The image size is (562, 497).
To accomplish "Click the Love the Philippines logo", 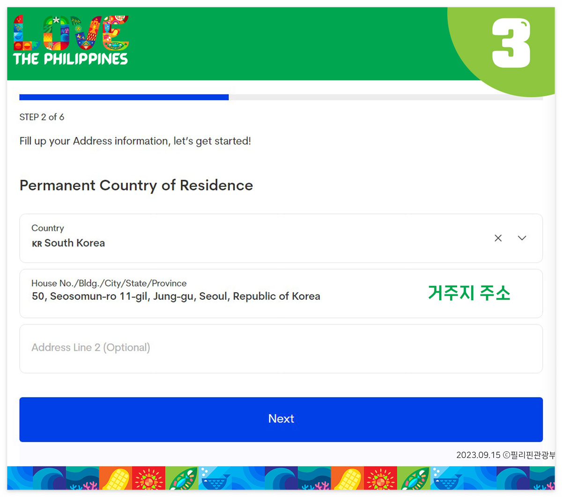I will (71, 40).
